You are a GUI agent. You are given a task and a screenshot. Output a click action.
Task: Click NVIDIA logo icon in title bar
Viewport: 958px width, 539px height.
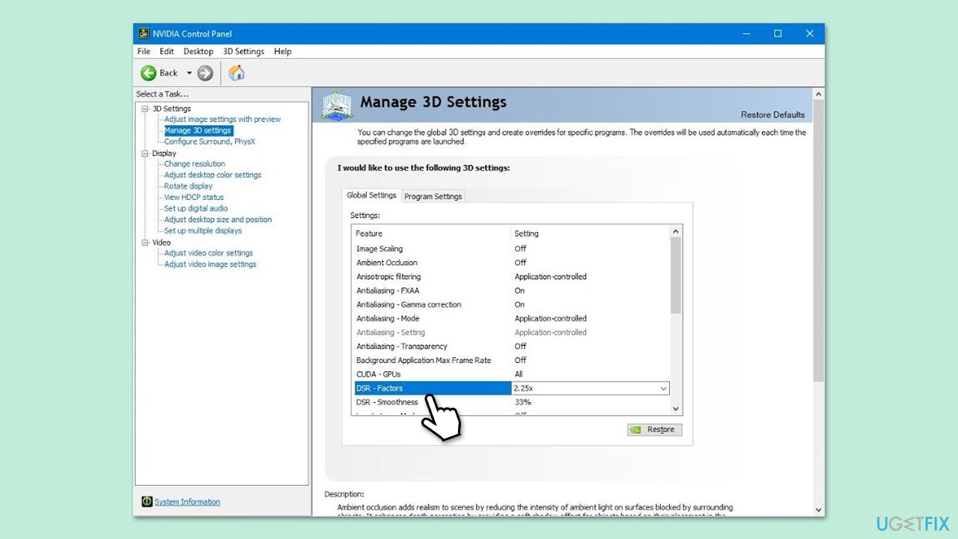pos(144,34)
